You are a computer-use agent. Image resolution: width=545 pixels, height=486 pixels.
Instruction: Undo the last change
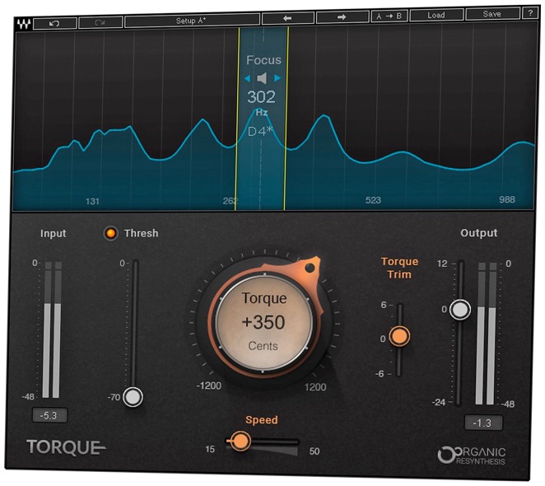pos(55,23)
